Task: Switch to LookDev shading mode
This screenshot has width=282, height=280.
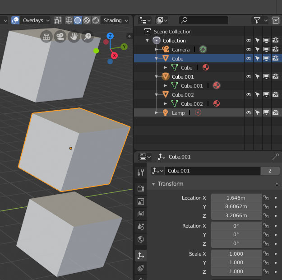Action: coord(87,20)
